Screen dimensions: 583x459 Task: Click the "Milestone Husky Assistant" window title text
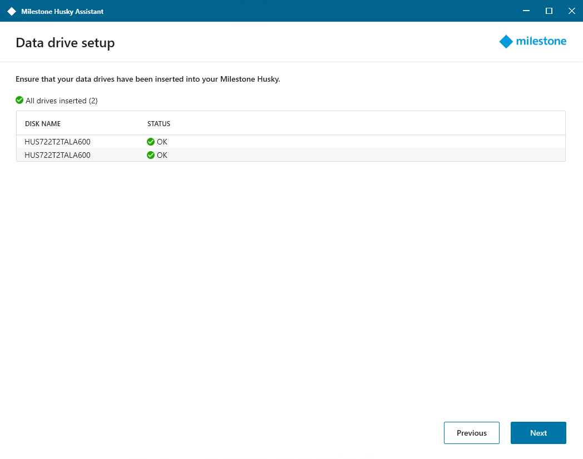click(x=62, y=12)
